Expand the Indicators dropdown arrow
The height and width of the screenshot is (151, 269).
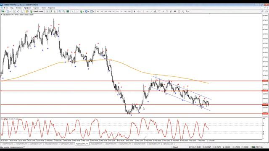[83, 11]
